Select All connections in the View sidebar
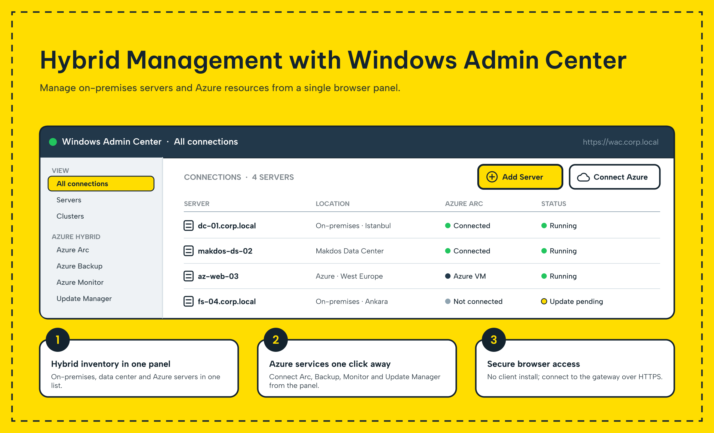 click(x=101, y=184)
